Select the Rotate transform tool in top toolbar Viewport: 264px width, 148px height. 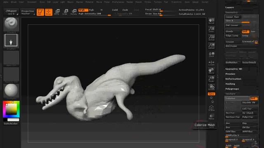pos(73,12)
